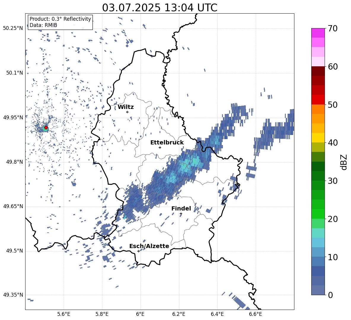Click the 50.1°N latitude label
Viewport: 351px width, 320px height.
tap(14, 73)
